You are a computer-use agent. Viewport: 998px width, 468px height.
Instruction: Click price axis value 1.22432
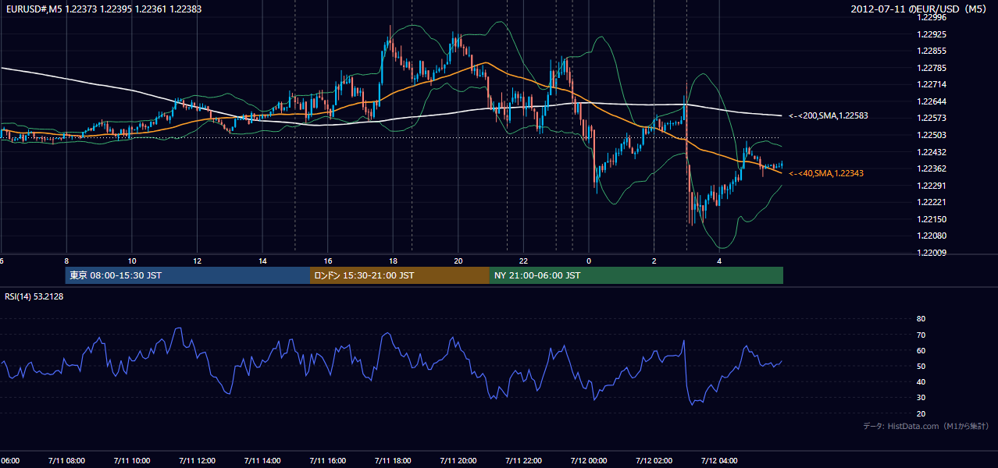(x=931, y=152)
